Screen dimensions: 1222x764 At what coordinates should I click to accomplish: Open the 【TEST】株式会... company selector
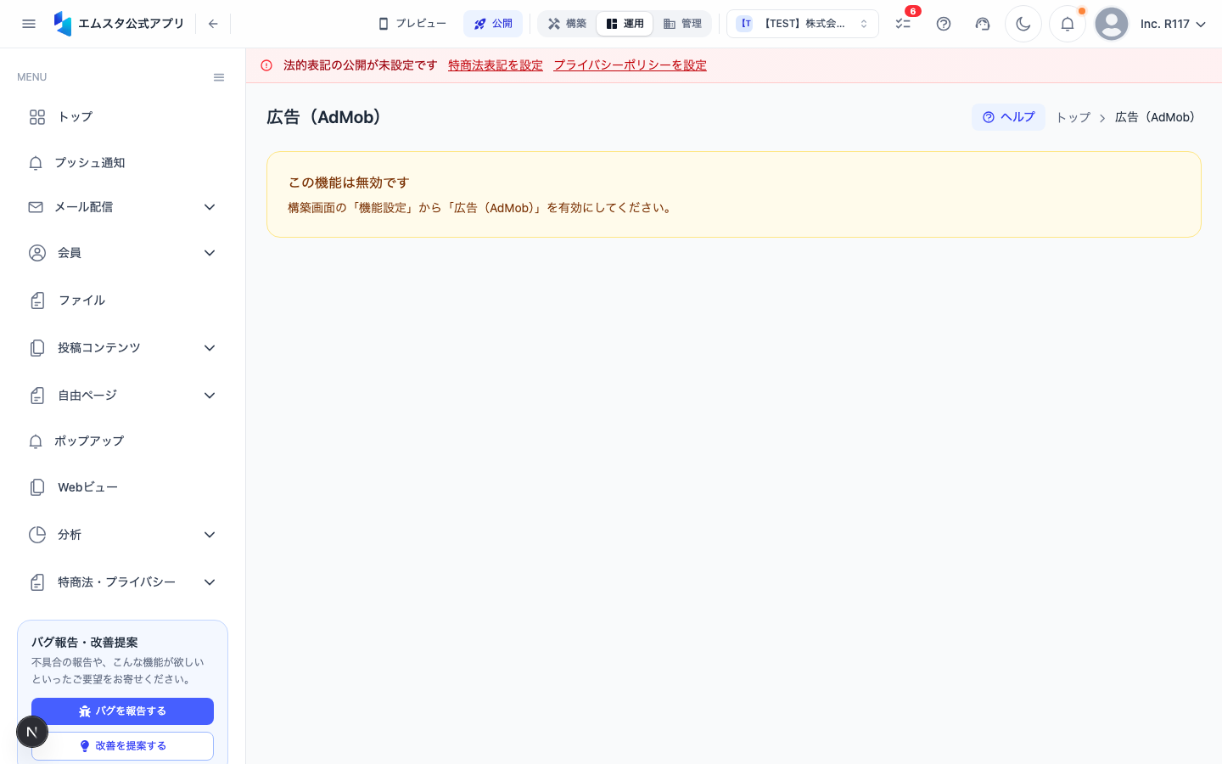[803, 24]
